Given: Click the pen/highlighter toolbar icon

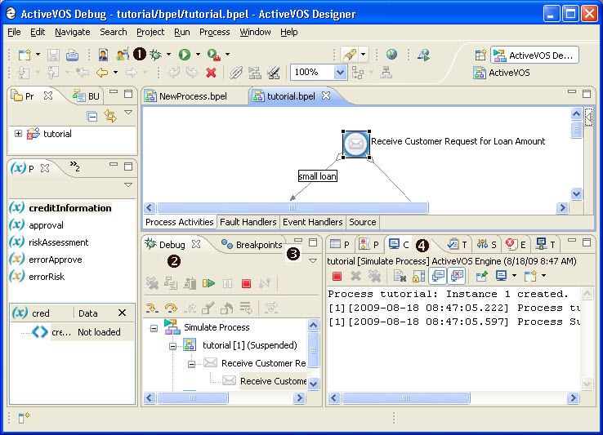Looking at the screenshot, I should [x=350, y=55].
